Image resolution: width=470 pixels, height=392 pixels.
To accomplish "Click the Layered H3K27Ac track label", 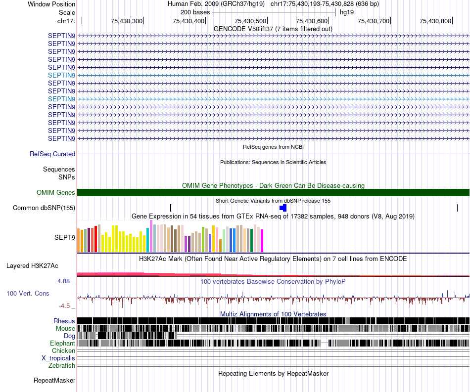I will pos(32,266).
